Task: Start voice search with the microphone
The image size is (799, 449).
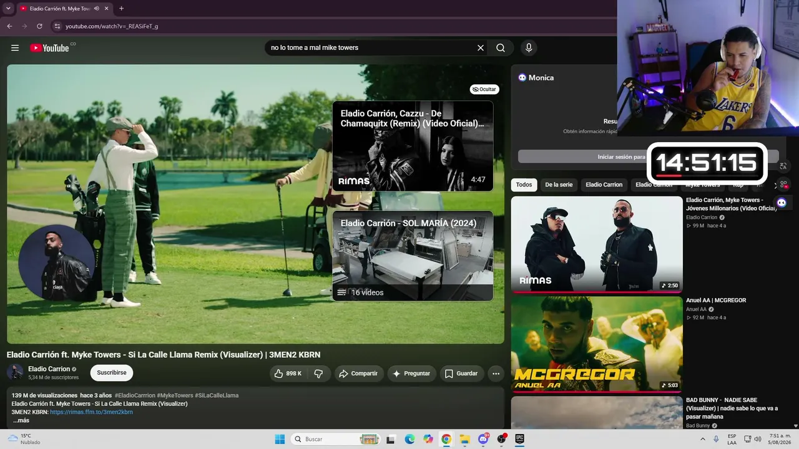Action: point(529,48)
